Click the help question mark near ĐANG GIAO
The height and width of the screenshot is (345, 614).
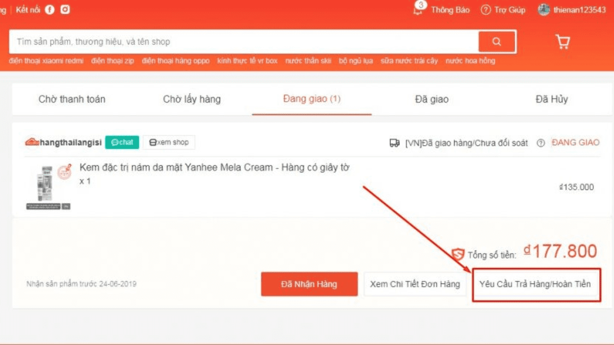(541, 143)
